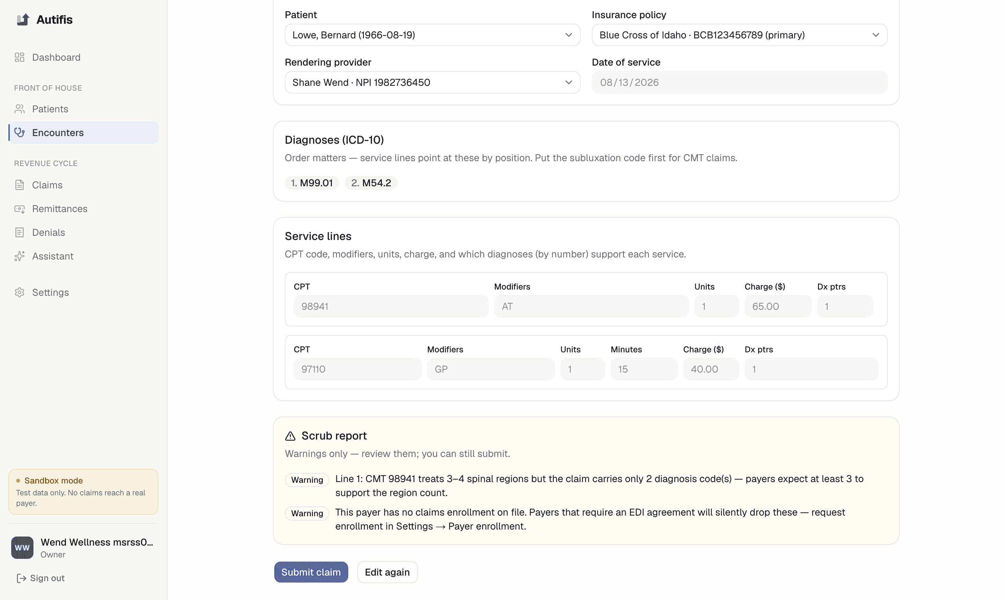Open the Dashboard grid icon

click(20, 58)
